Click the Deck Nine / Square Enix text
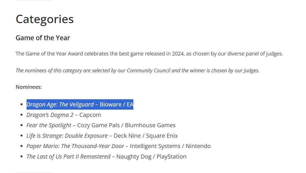Image resolution: width=306 pixels, height=173 pixels. 146,136
